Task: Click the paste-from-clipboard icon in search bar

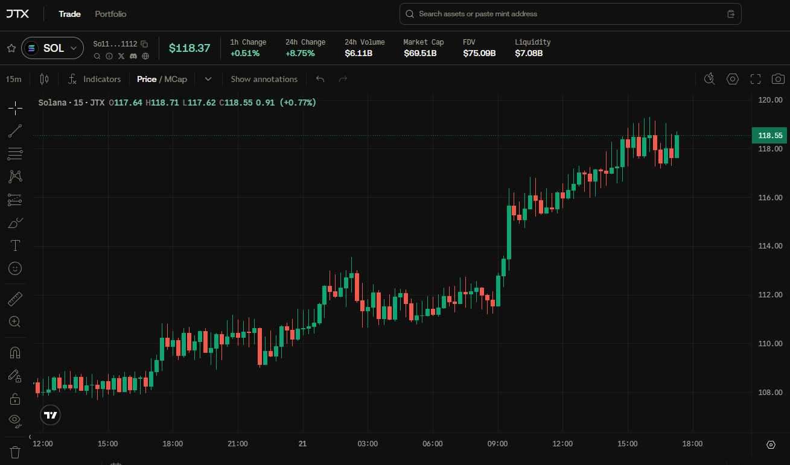Action: click(x=731, y=14)
